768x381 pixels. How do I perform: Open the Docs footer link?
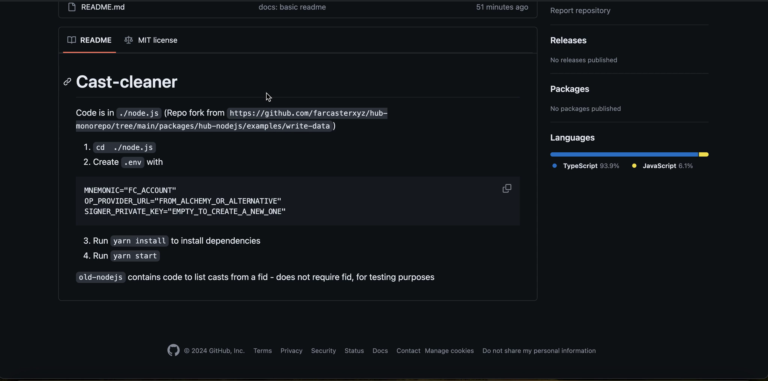pyautogui.click(x=380, y=351)
